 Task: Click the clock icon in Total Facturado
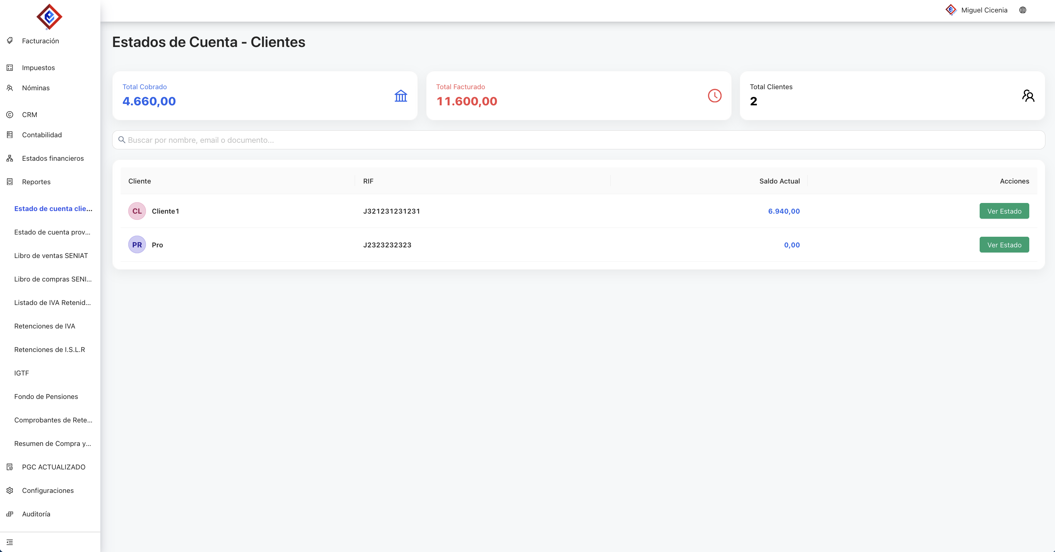[714, 96]
